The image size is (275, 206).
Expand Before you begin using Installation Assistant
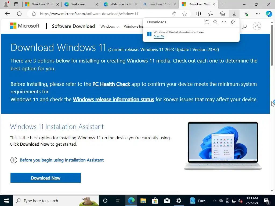[x=57, y=160]
